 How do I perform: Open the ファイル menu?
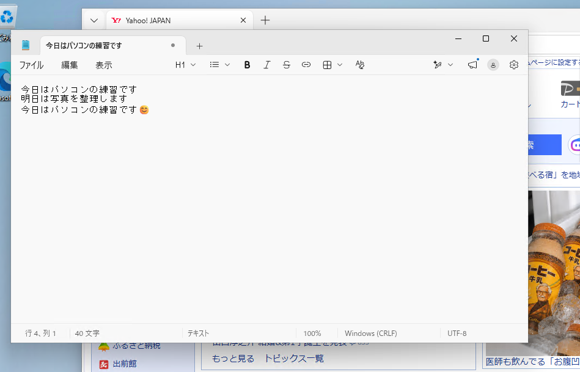tap(31, 65)
